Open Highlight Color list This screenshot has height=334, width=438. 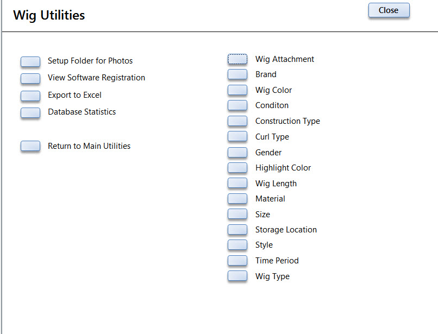click(237, 168)
